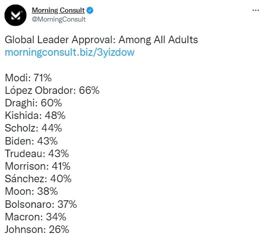Click the Biden: 43% line
This screenshot has height=245, width=267.
[x=31, y=141]
